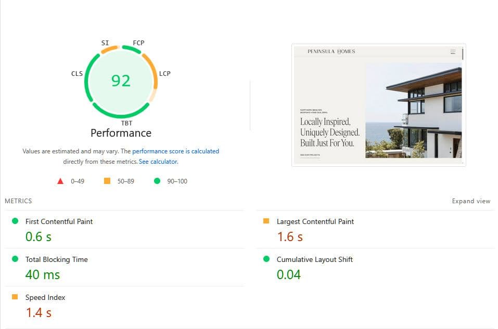Select the TBT label on the gauge
498x329 pixels.
point(126,123)
